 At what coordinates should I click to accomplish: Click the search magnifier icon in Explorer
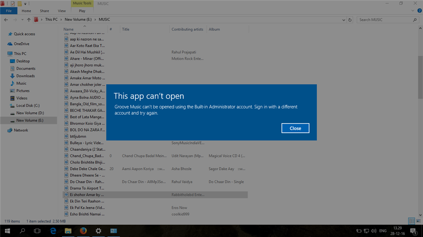click(x=415, y=20)
